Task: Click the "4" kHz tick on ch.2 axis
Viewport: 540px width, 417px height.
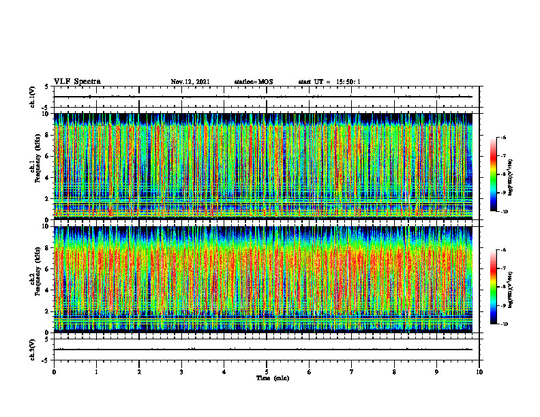Action: [48, 290]
